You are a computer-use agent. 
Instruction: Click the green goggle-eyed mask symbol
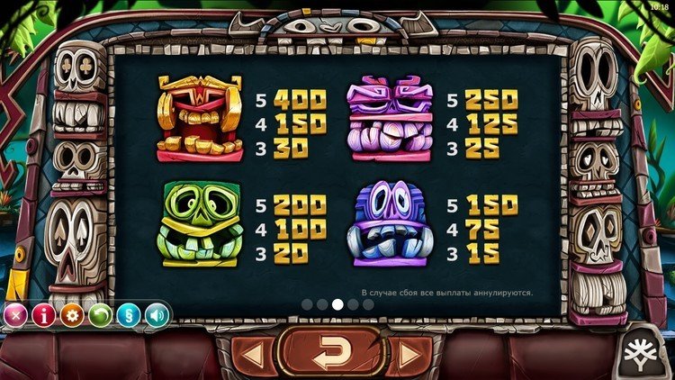point(201,223)
